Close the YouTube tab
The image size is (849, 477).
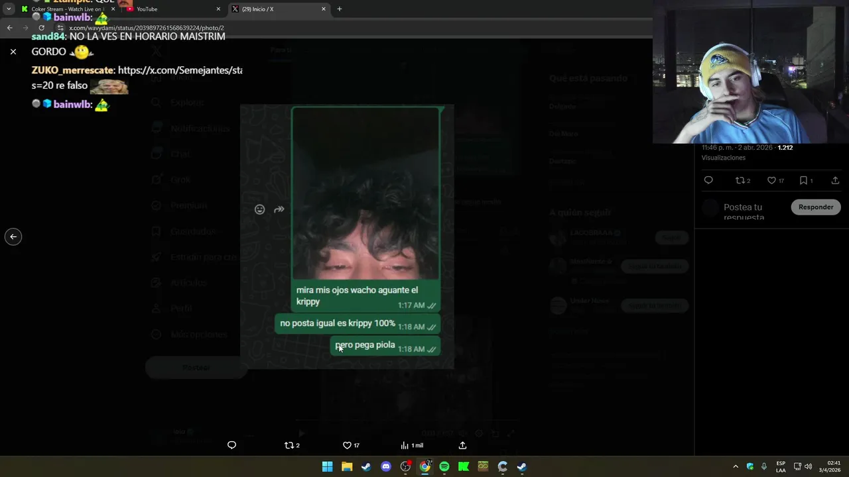[x=218, y=9]
